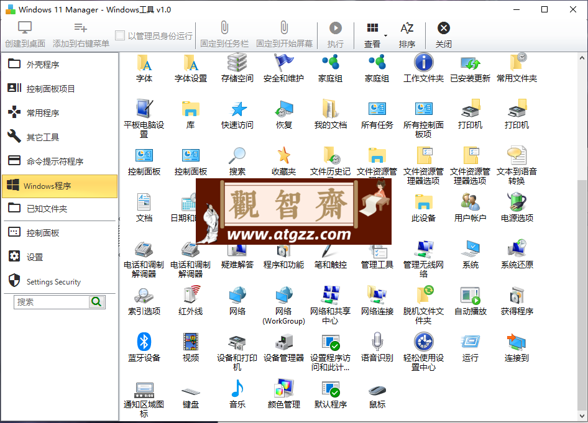Select the 管理工具 icon
588x423 pixels.
point(377,257)
